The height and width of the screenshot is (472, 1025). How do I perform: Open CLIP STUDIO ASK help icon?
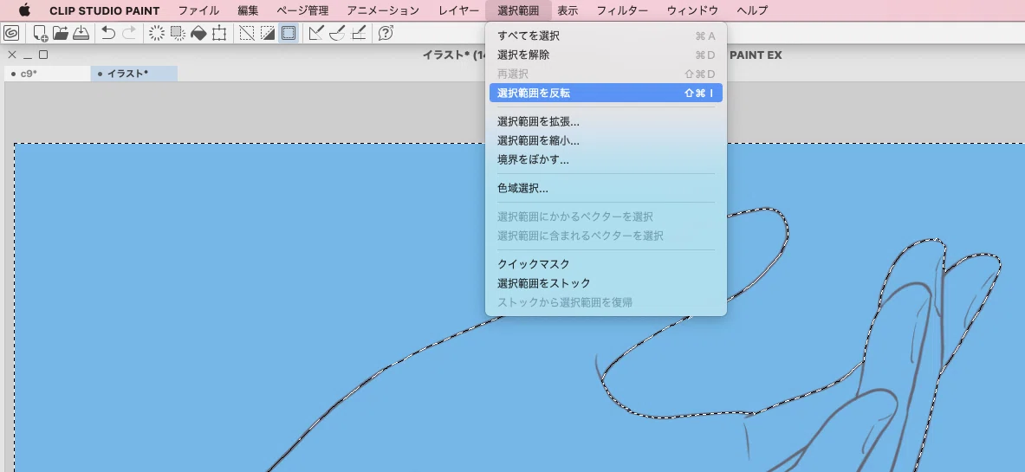pos(386,33)
